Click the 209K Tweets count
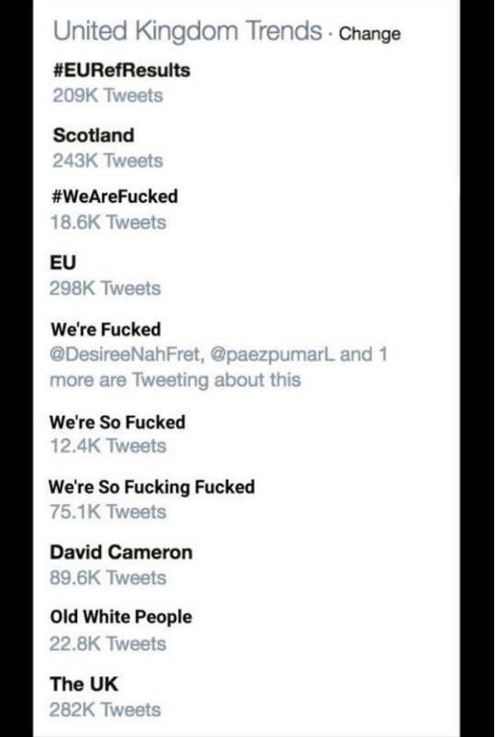The image size is (495, 737). coord(108,95)
